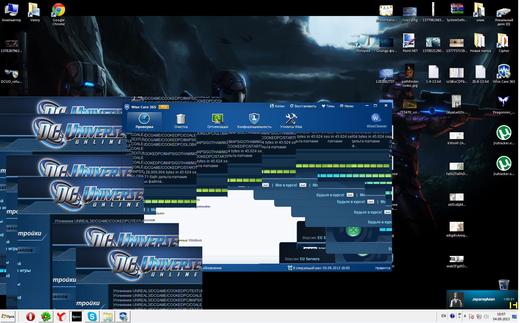This screenshot has width=520, height=323.
Task: Select the DCUO_setu... installer icon
Action: [x=11, y=76]
